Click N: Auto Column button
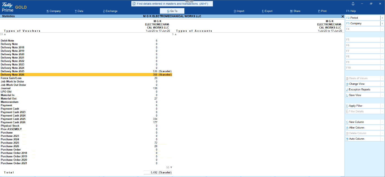The image size is (385, 177). 363,139
